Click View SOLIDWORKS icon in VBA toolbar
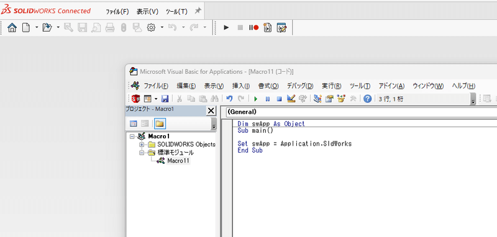 coord(135,99)
